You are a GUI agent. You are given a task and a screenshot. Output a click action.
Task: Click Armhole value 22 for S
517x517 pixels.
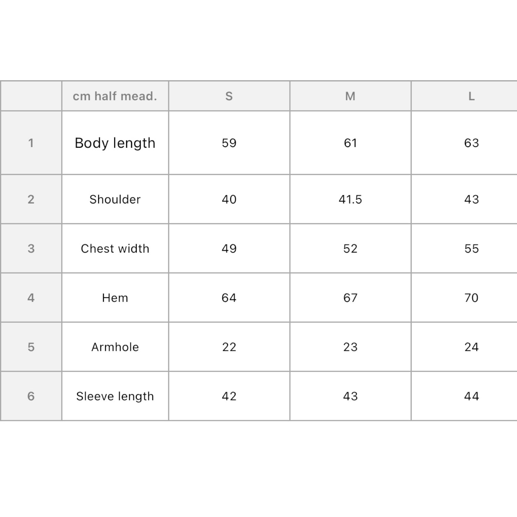point(229,347)
